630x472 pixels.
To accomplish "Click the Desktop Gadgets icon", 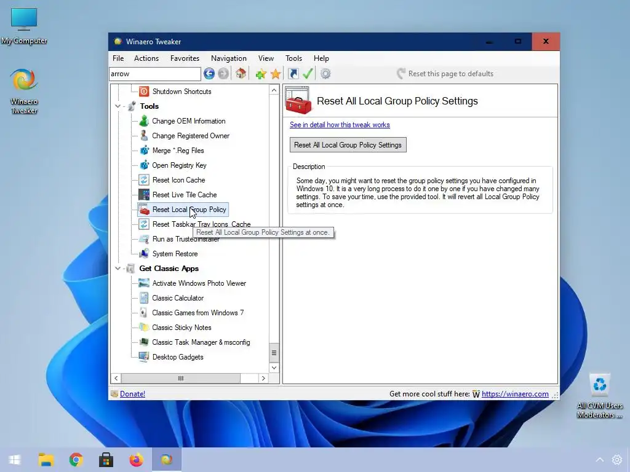I will tap(144, 357).
